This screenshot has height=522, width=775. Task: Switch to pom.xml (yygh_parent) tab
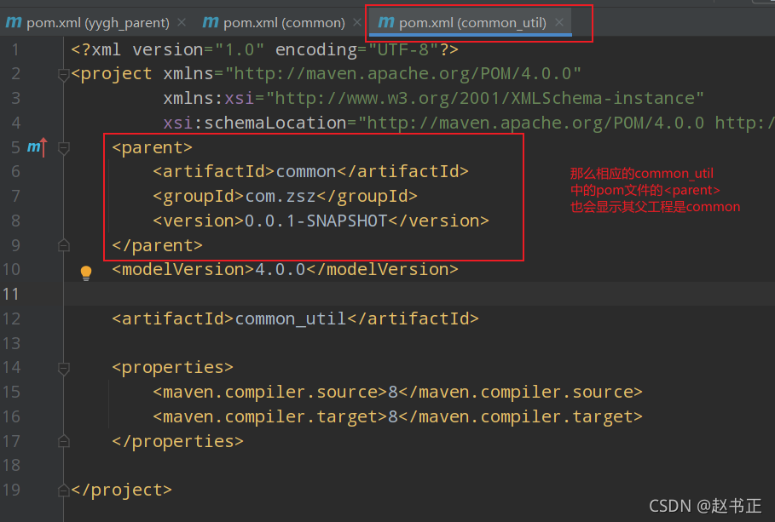[98, 23]
